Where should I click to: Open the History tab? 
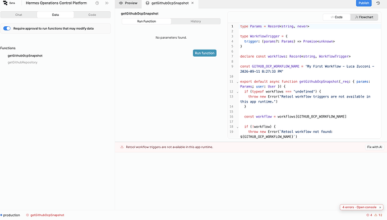pos(196,21)
